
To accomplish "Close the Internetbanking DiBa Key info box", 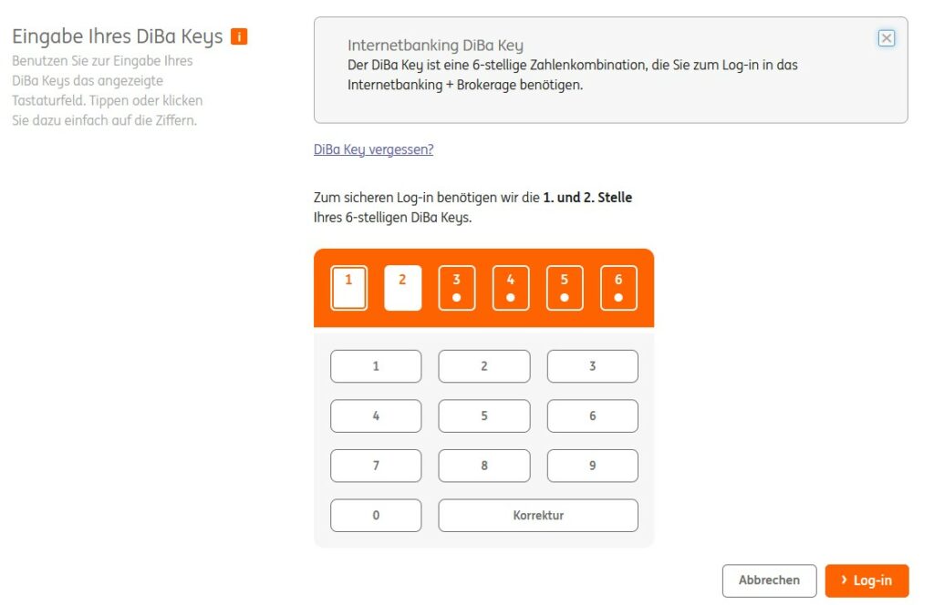I will click(x=886, y=38).
